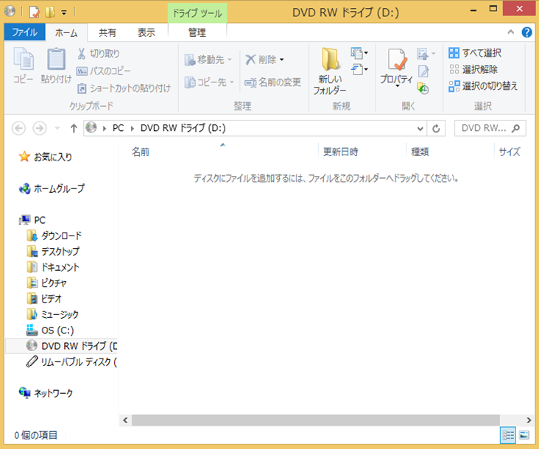Click 選択解除 (Select none)
The height and width of the screenshot is (449, 539).
[473, 69]
